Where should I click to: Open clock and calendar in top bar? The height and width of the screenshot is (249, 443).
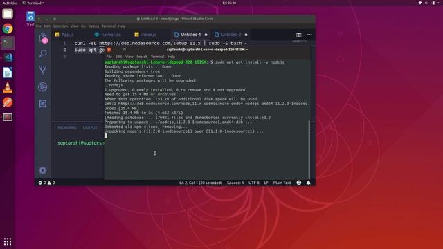pyautogui.click(x=229, y=3)
